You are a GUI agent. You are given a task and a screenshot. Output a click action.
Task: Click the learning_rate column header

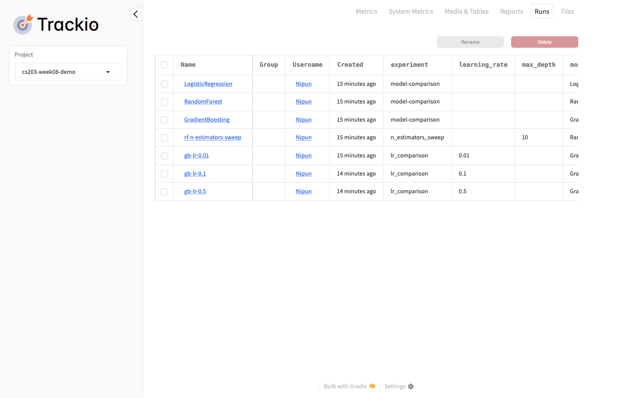coord(483,65)
